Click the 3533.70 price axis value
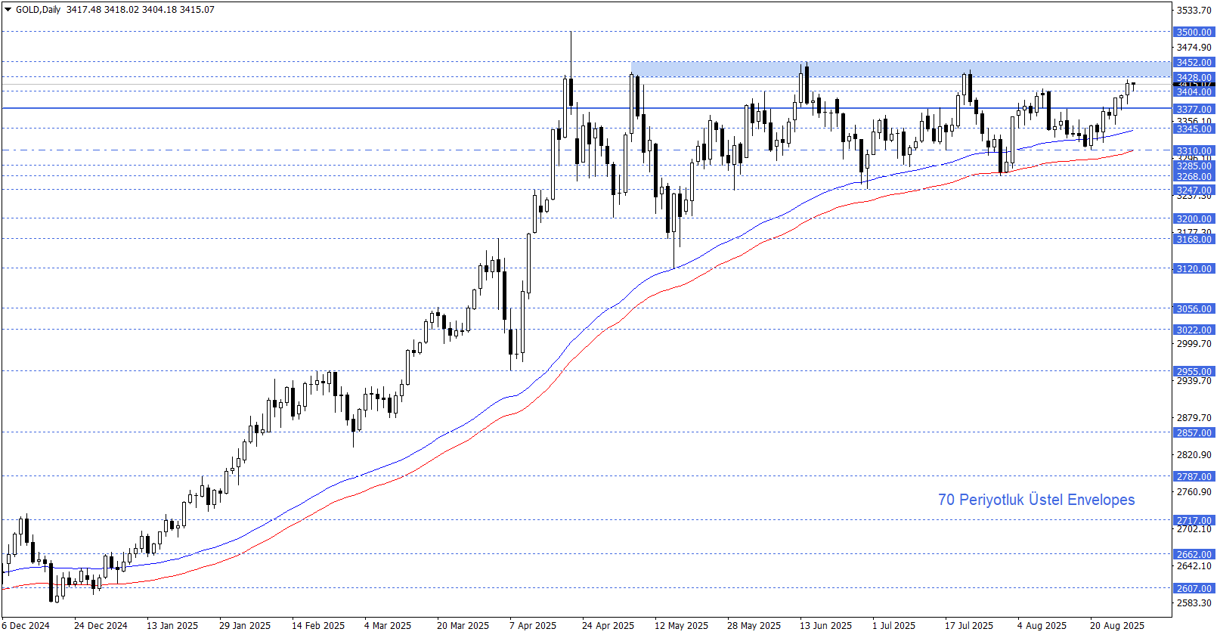Viewport: 1220px width, 635px height. [x=1194, y=10]
